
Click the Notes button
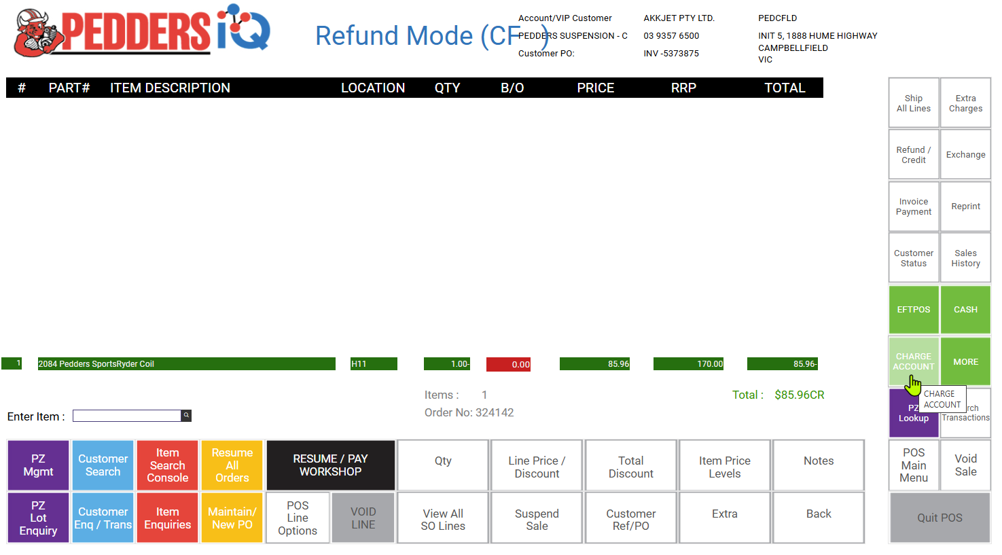tap(819, 465)
